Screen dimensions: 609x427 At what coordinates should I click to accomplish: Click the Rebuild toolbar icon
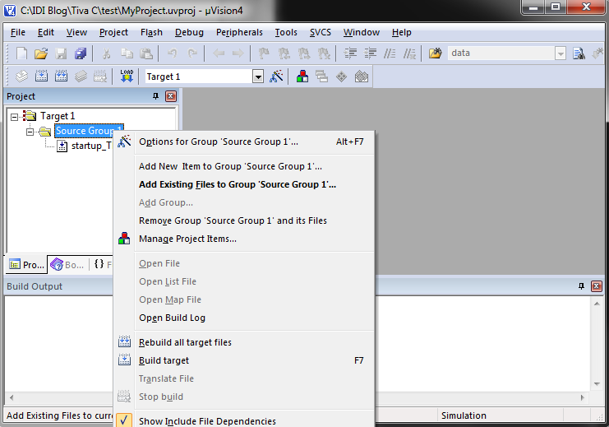[61, 76]
